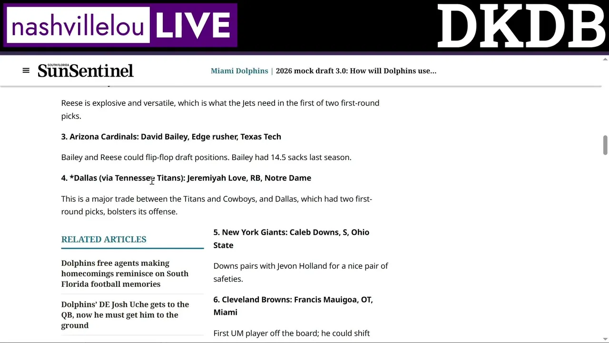Click the 'Reese is explosive and versatile' paragraph

point(220,110)
